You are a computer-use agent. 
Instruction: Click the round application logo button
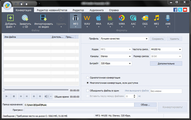tap(7, 5)
